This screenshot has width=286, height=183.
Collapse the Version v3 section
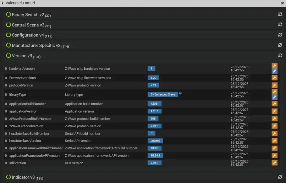tap(22, 56)
